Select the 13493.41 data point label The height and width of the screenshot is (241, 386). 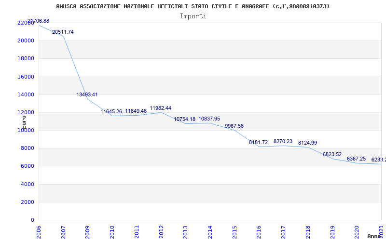click(87, 94)
